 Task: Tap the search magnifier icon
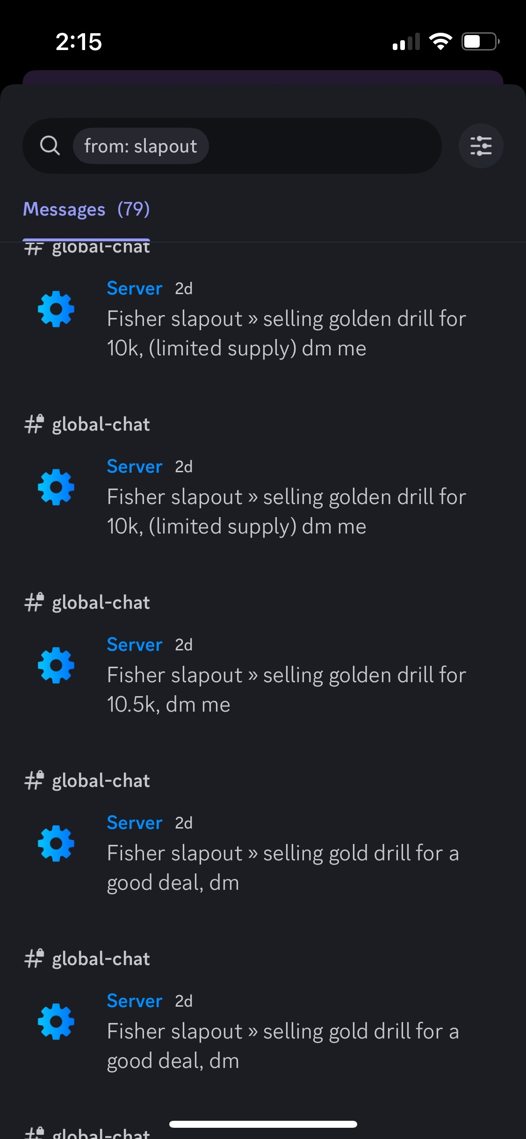click(x=50, y=146)
